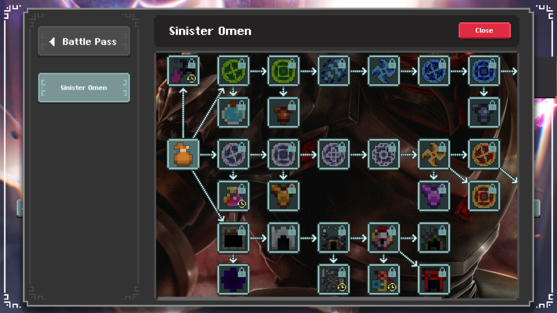Click the stone archway reward node
Image resolution: width=557 pixels, height=313 pixels.
(283, 238)
